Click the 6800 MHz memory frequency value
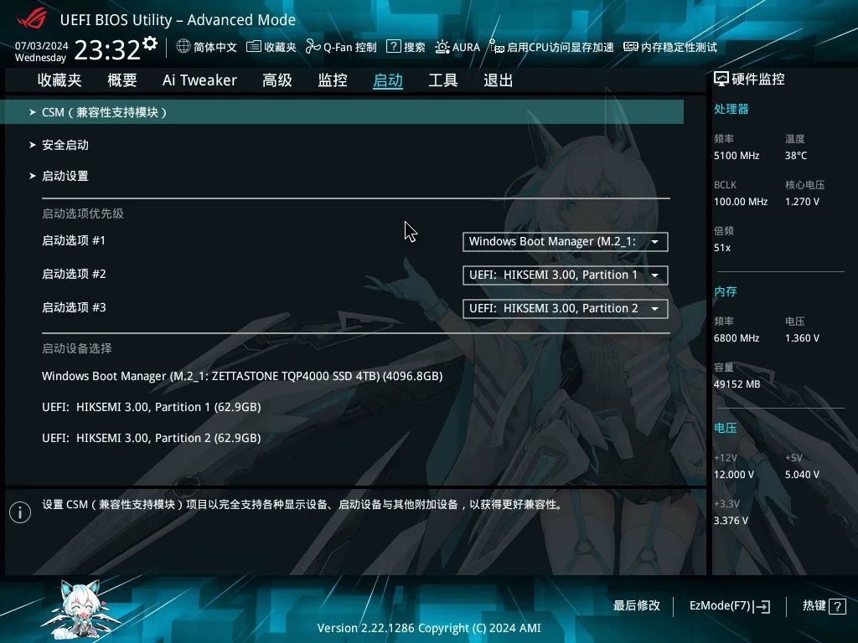The width and height of the screenshot is (858, 643). point(737,338)
